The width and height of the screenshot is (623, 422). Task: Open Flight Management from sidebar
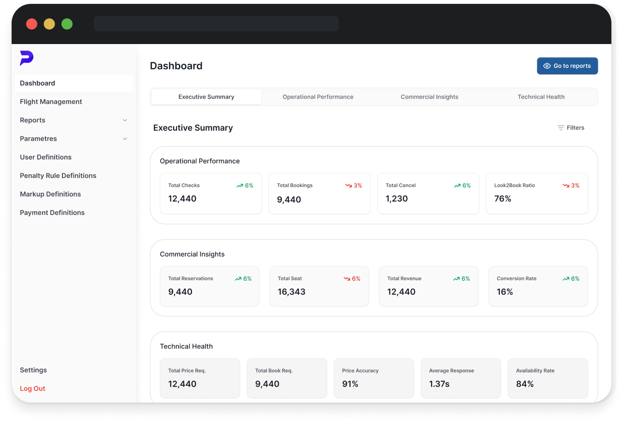click(51, 102)
